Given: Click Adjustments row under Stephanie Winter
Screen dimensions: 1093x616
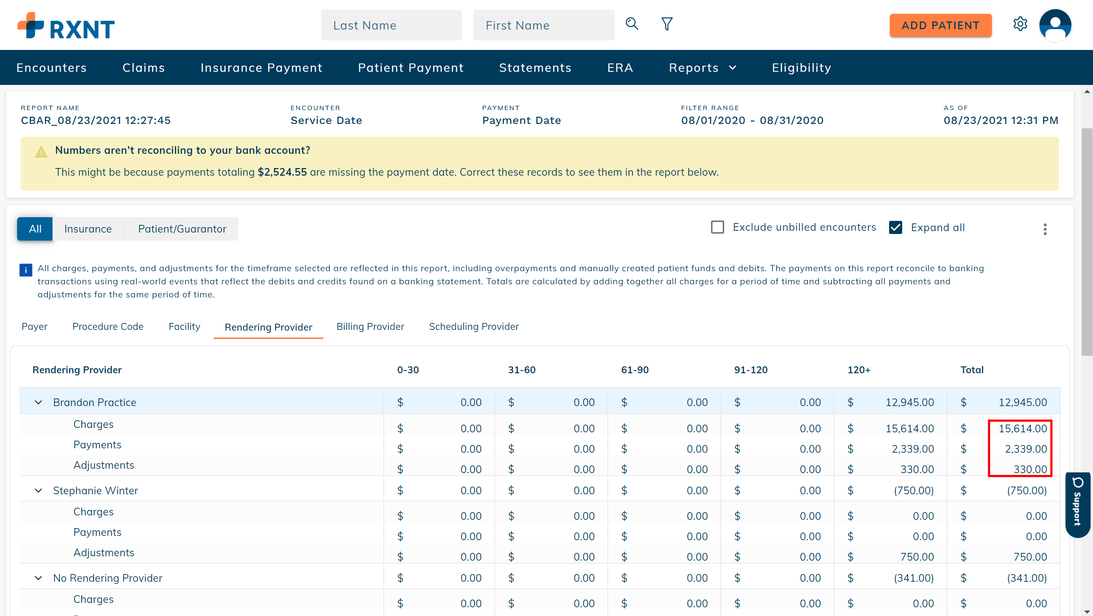Looking at the screenshot, I should coord(540,553).
